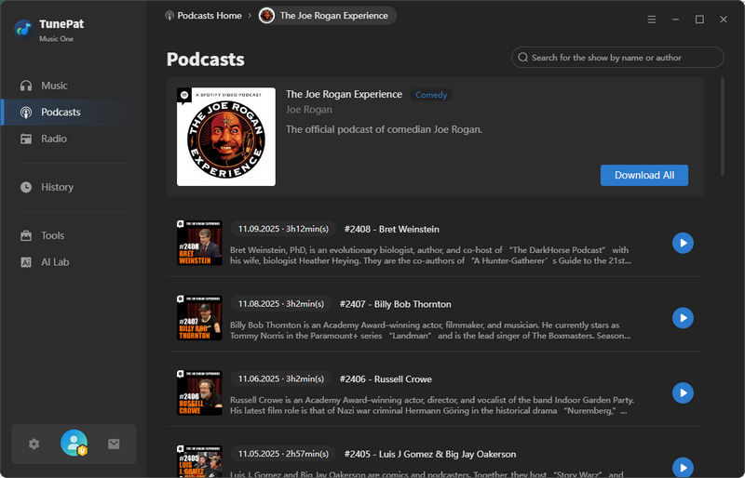
Task: Click the AI Lab icon
Action: click(x=26, y=262)
